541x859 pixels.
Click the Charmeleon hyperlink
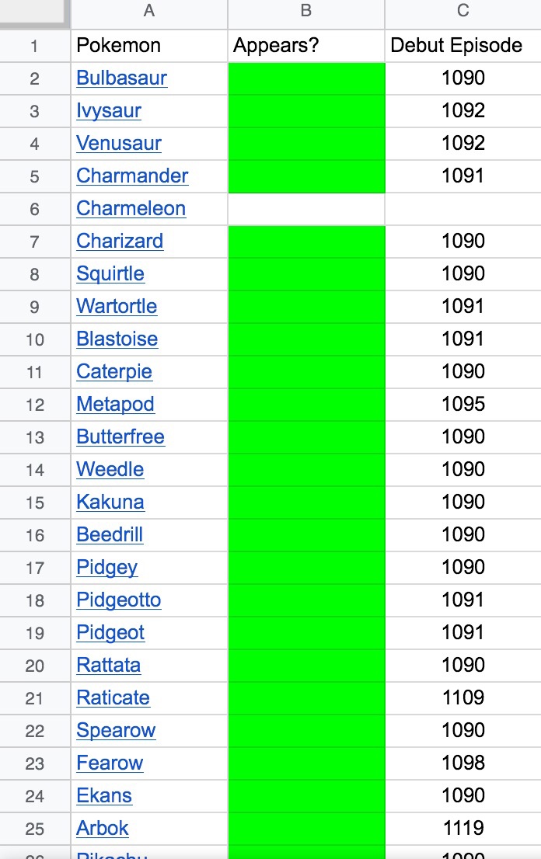131,209
